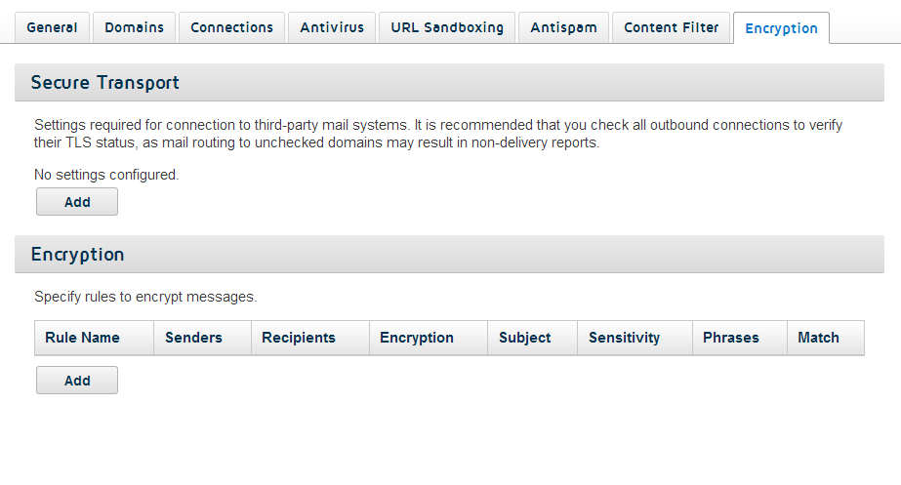Go to the URL Sandboxing tab
901x485 pixels.
click(x=447, y=27)
